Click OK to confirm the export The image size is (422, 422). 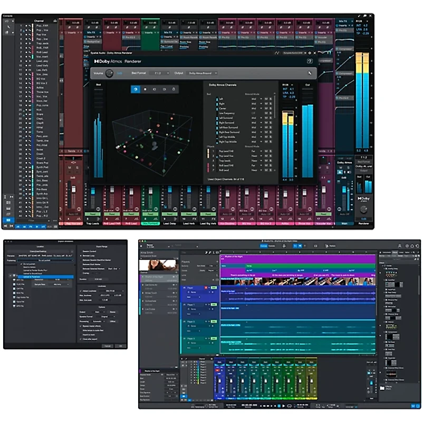[x=121, y=346]
